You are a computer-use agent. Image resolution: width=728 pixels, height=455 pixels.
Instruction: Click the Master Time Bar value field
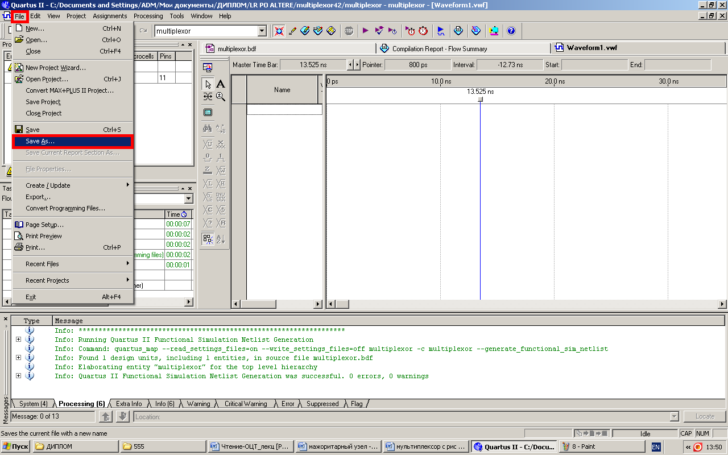point(313,65)
